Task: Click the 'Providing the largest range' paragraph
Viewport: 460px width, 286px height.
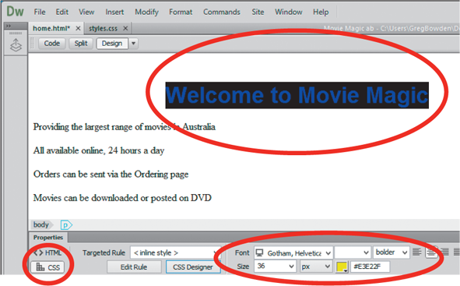Action: pos(125,127)
